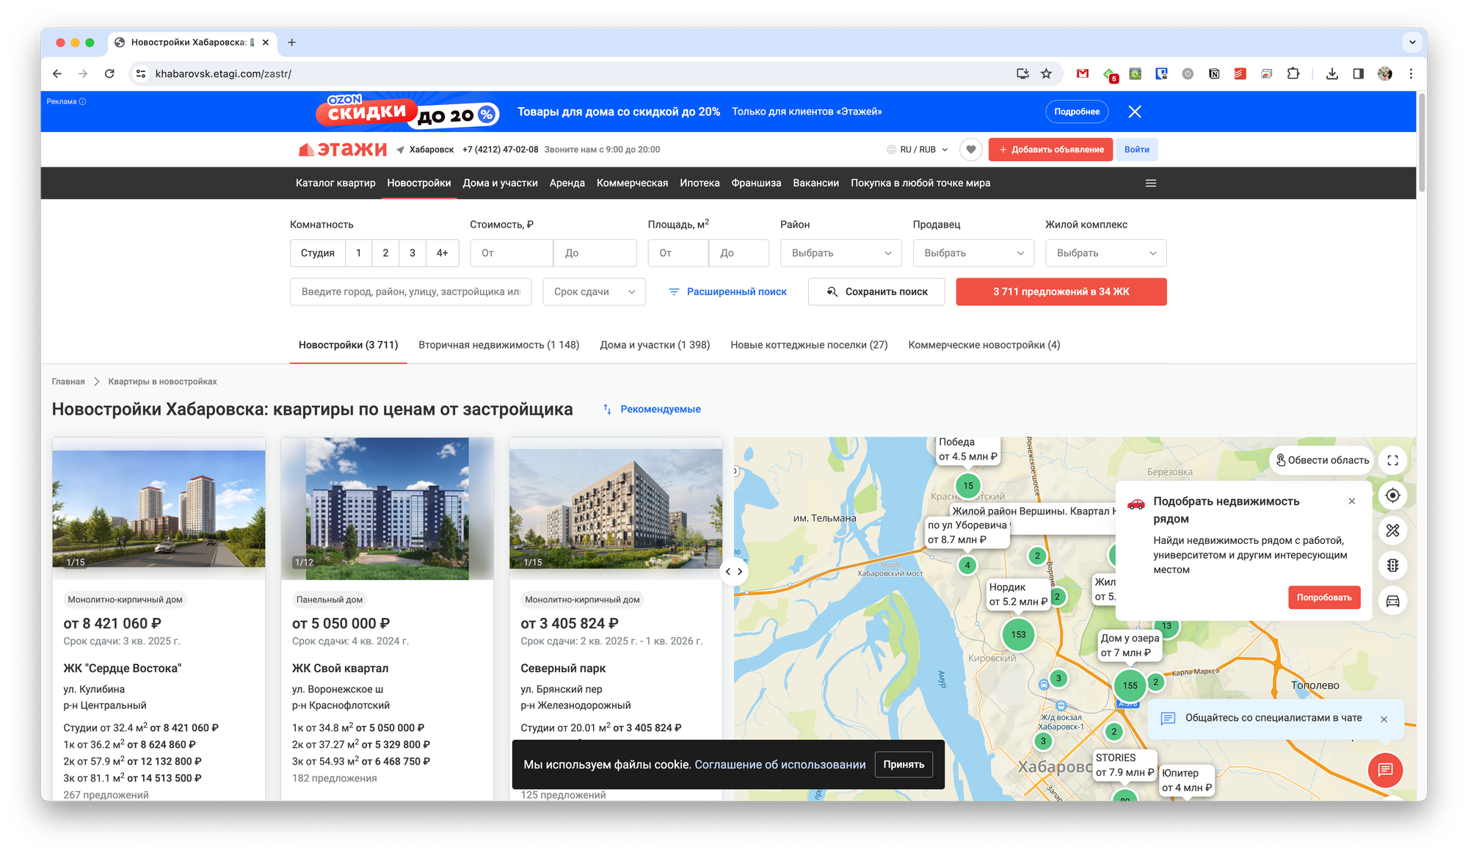Open the hamburger menu in navigation bar
1468x855 pixels.
click(1150, 183)
